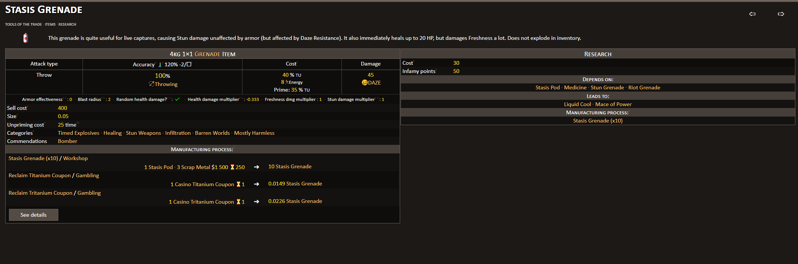The image size is (798, 264).
Task: Open Gambling link beside Reclaim Titanium Coupon
Action: (87, 175)
